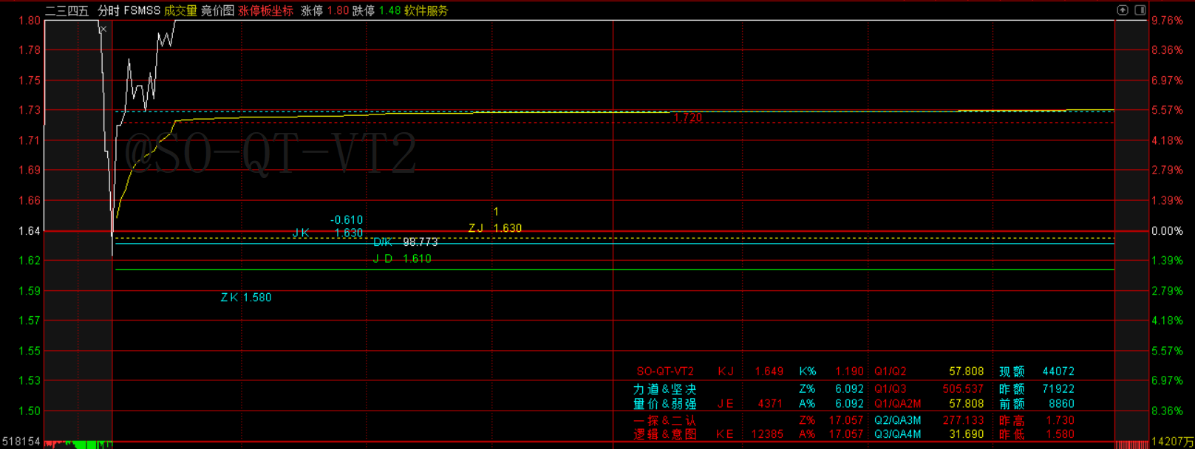The height and width of the screenshot is (449, 1195).
Task: Click the 力道&坚决 row label
Action: (665, 388)
